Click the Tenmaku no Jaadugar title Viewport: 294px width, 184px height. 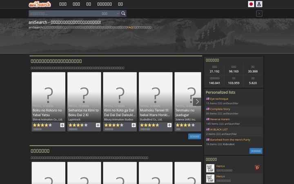pyautogui.click(x=185, y=112)
